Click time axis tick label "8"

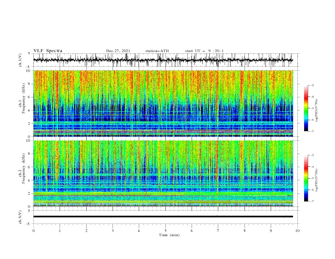[244, 231]
